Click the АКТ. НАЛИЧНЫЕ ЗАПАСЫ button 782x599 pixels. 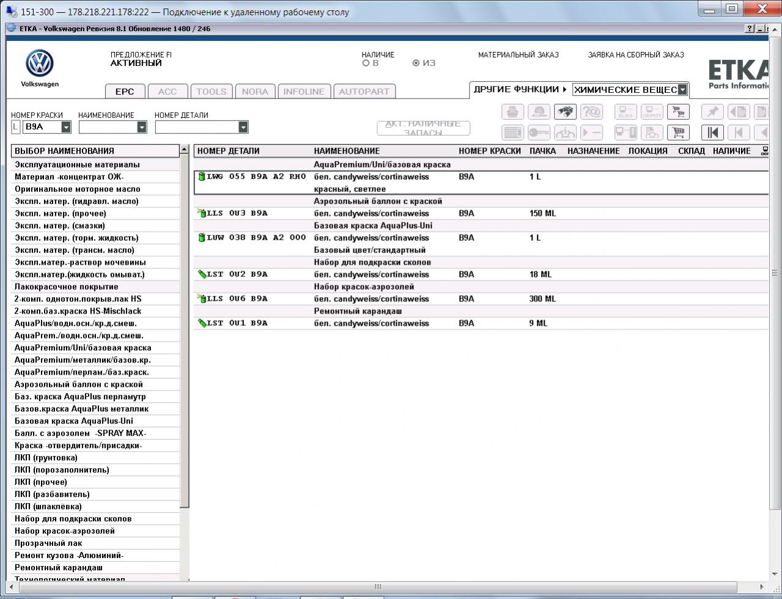pyautogui.click(x=424, y=128)
